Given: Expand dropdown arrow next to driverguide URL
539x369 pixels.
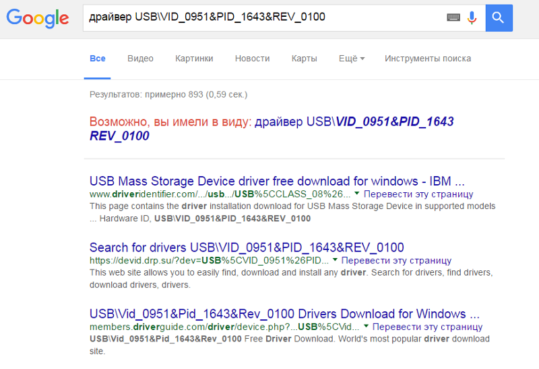Looking at the screenshot, I should [366, 326].
